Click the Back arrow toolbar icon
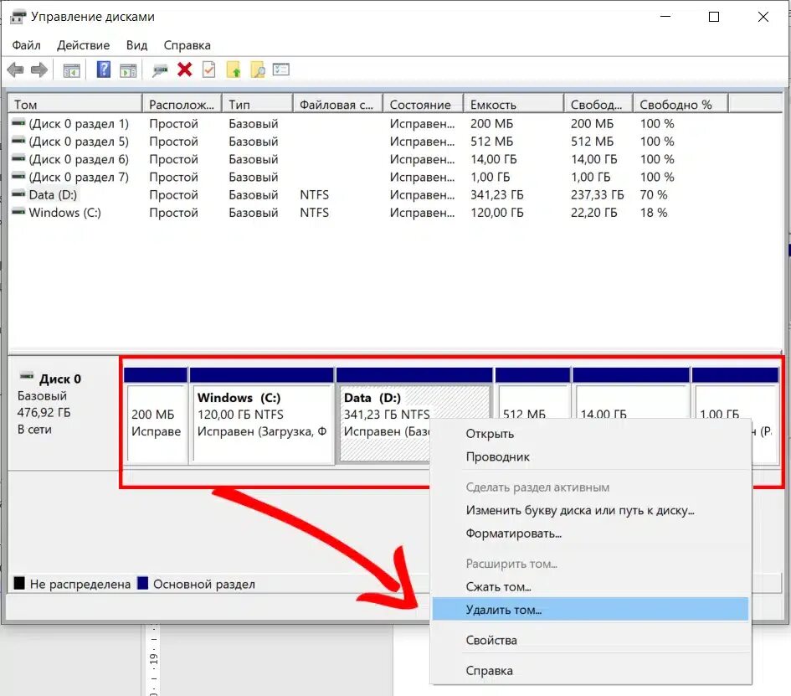Screen dimensions: 791x696 point(16,70)
